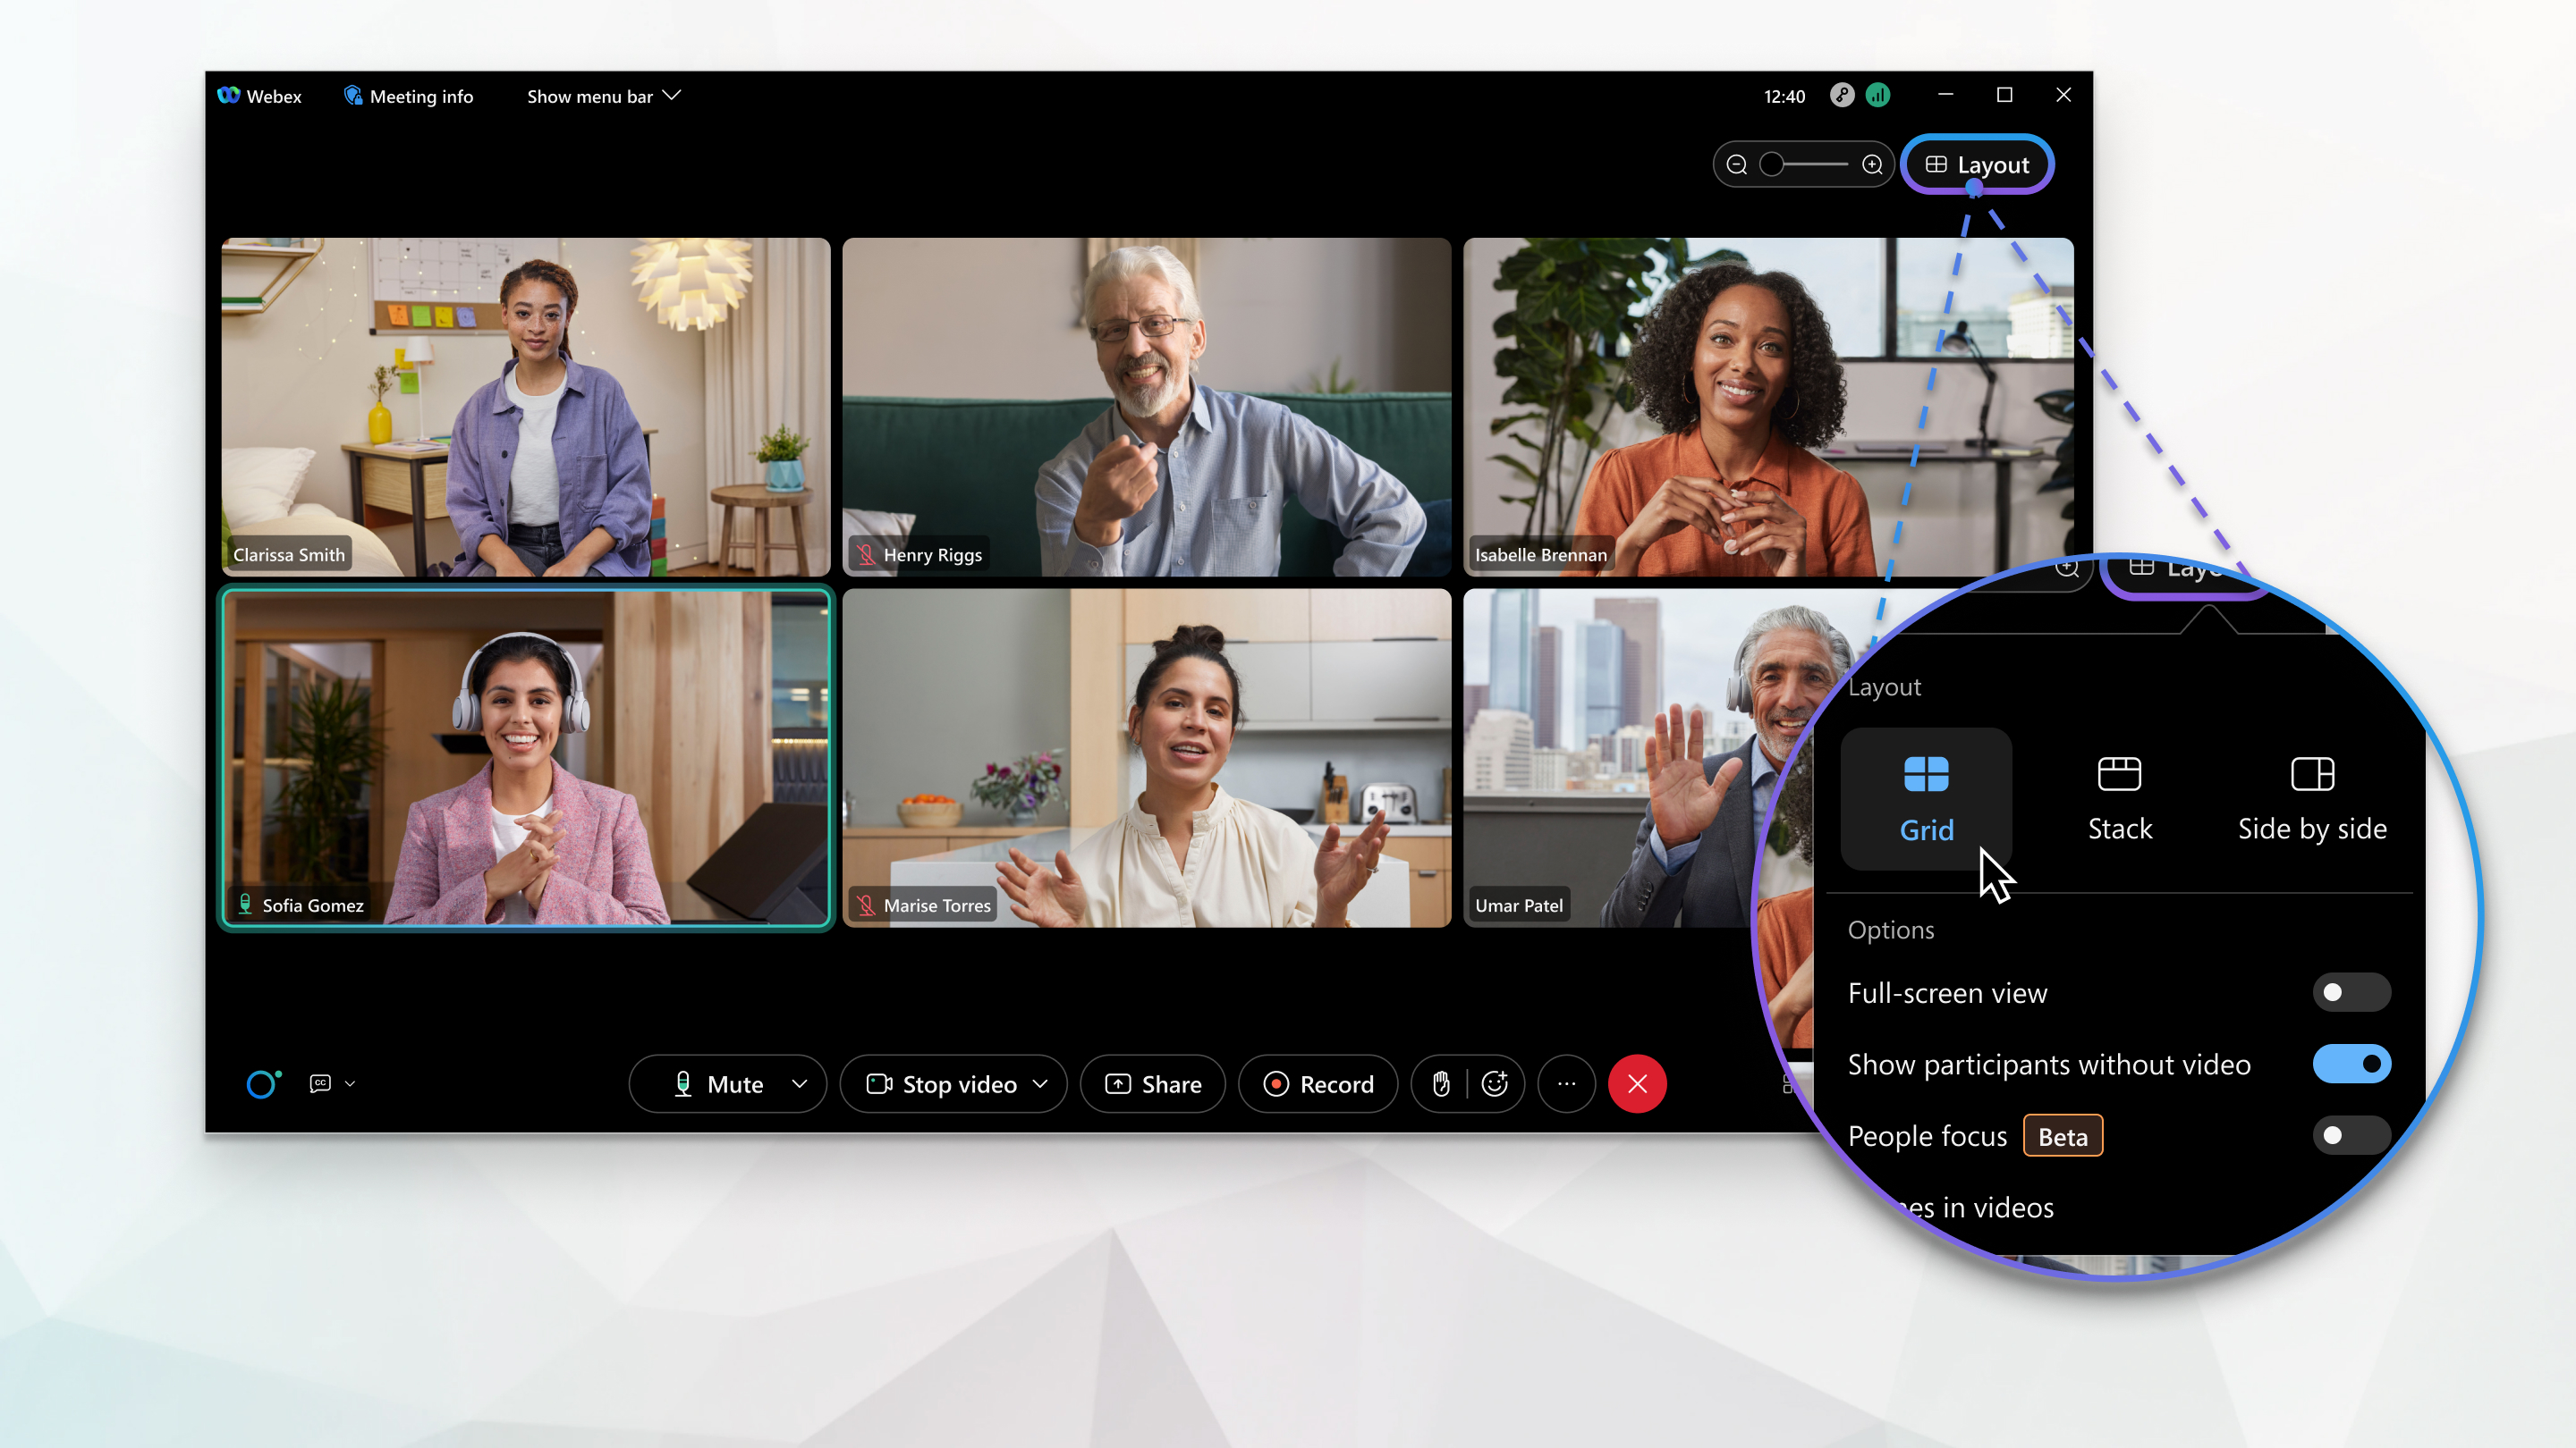Select the Stack layout view
The image size is (2576, 1448).
pyautogui.click(x=2118, y=794)
